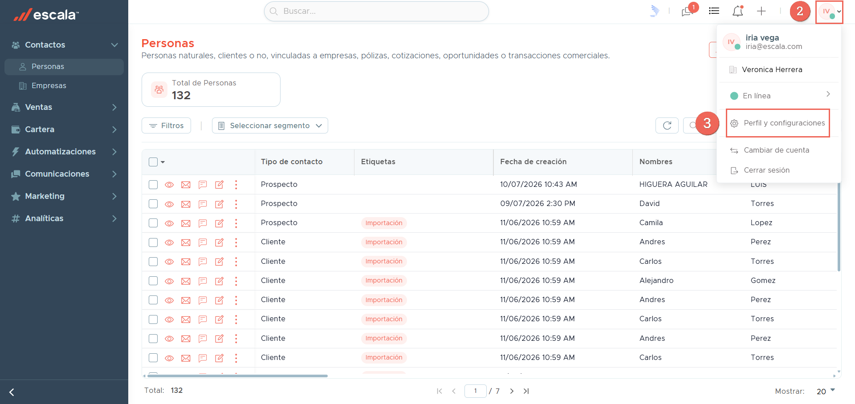Viewport: 855px width, 404px height.
Task: Select Perfil y configuraciones
Action: 778,123
